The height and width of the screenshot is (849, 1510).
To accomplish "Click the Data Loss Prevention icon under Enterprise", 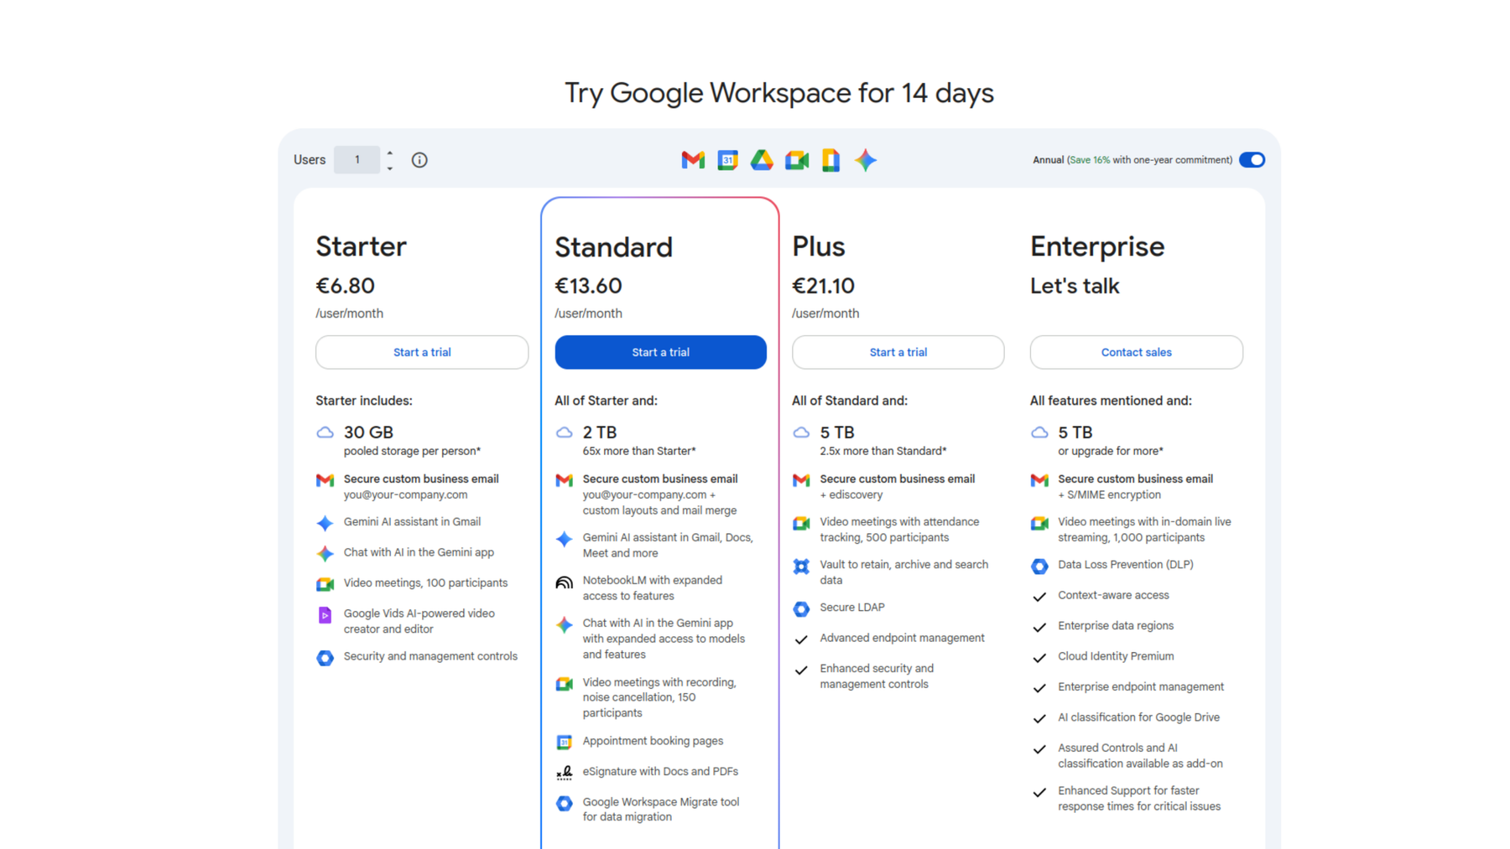I will [x=1039, y=566].
